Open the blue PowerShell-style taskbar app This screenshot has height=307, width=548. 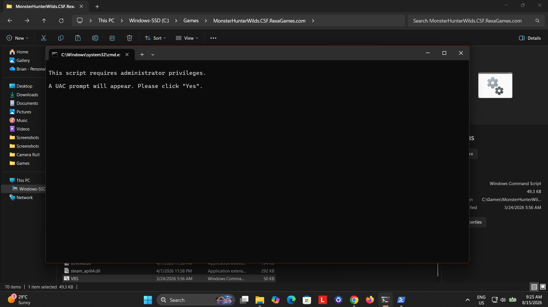coord(401,300)
